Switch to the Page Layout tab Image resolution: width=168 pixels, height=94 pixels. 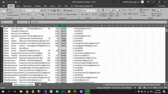(x=27, y=6)
